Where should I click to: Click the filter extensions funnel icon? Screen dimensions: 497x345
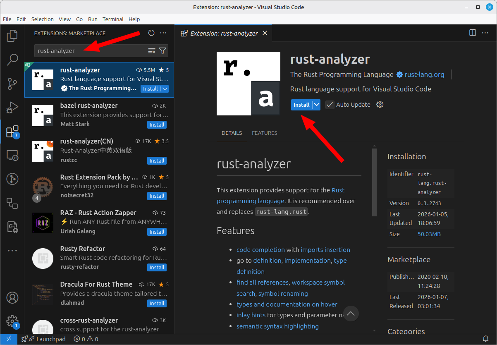pos(163,51)
